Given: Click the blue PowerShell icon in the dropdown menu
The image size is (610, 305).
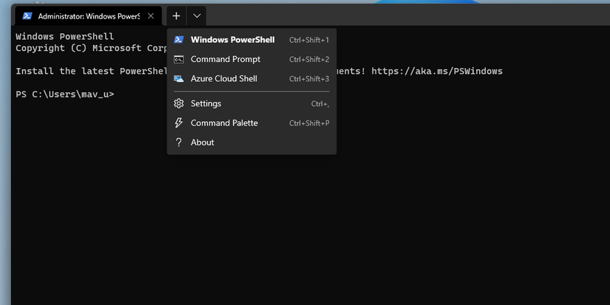Looking at the screenshot, I should pyautogui.click(x=178, y=40).
